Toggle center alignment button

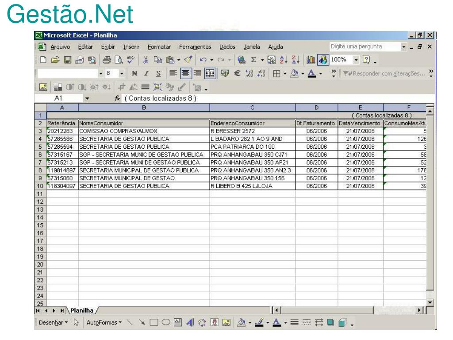pos(186,73)
